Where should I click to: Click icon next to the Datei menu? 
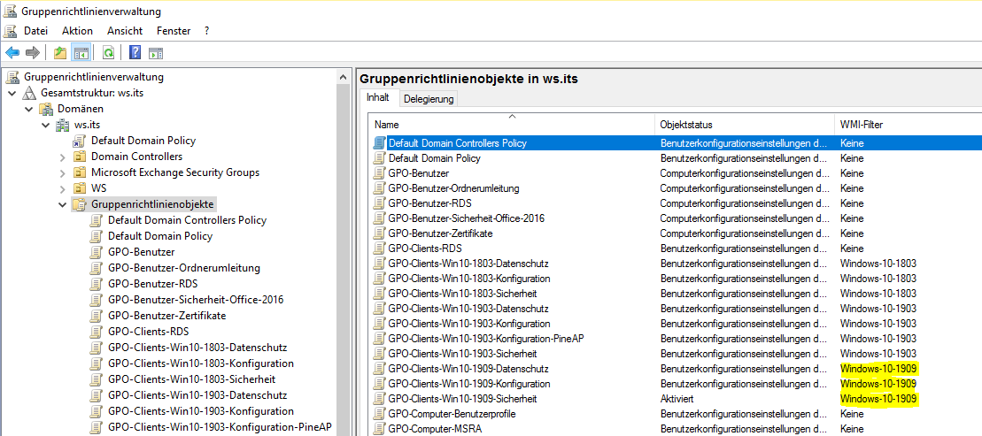coord(10,31)
